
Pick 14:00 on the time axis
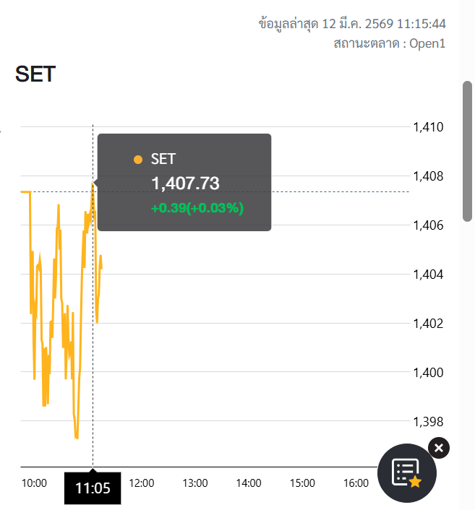249,483
